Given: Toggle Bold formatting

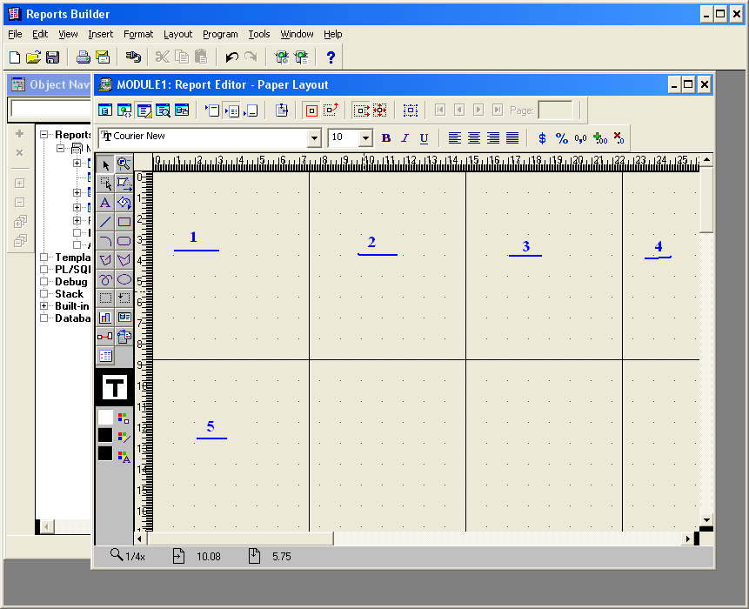Looking at the screenshot, I should coord(386,138).
